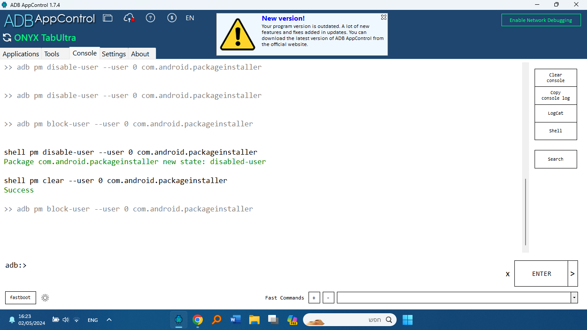Screen dimensions: 587x330
Task: Focus the adb command input field
Action: tap(264, 266)
